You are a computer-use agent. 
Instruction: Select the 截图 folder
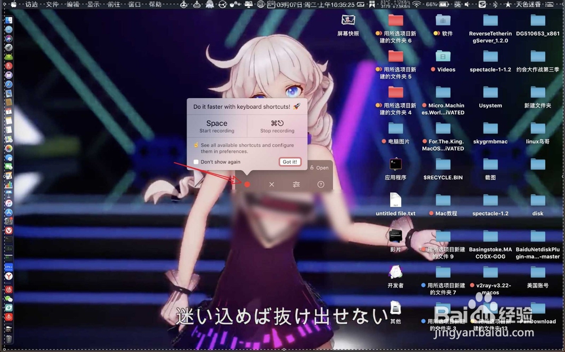[x=490, y=164]
